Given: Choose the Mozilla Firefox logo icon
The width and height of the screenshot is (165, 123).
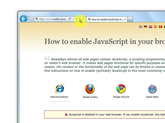Looking at the screenshot, I should pyautogui.click(x=90, y=89).
